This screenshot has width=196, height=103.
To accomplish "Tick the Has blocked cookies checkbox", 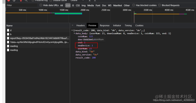I will tap(134, 5).
